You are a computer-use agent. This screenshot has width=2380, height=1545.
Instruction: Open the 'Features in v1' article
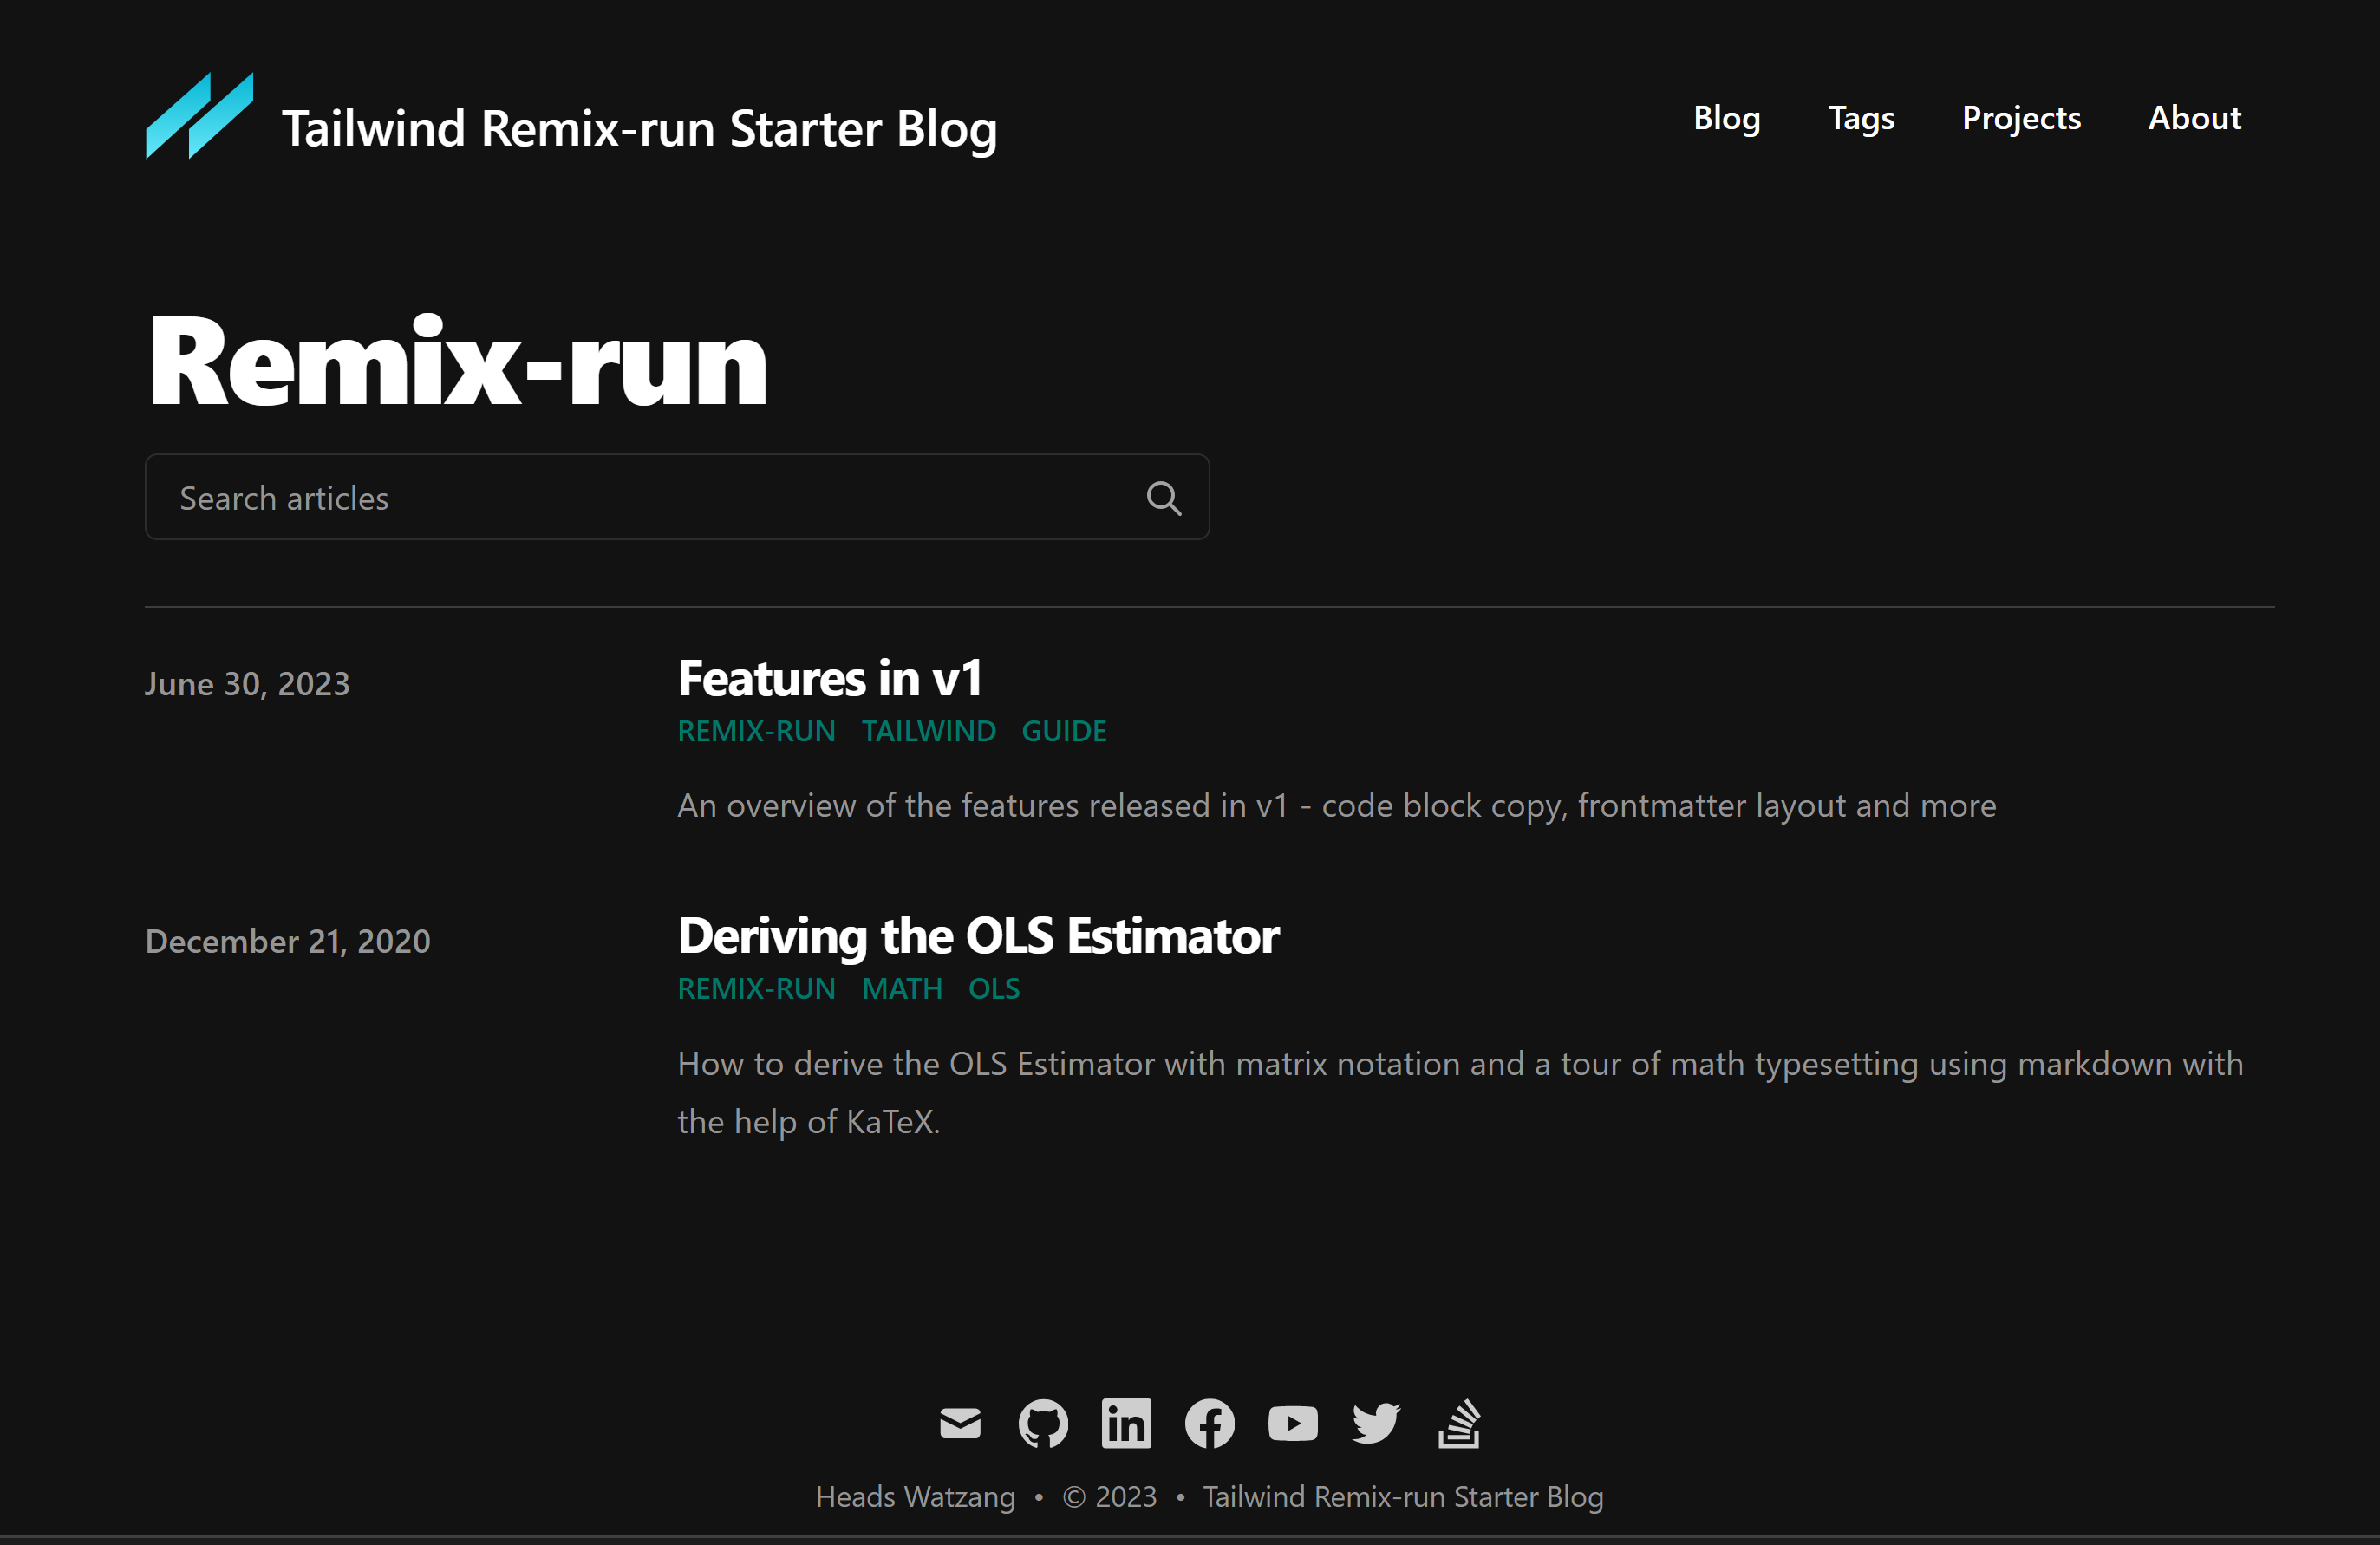click(x=830, y=679)
